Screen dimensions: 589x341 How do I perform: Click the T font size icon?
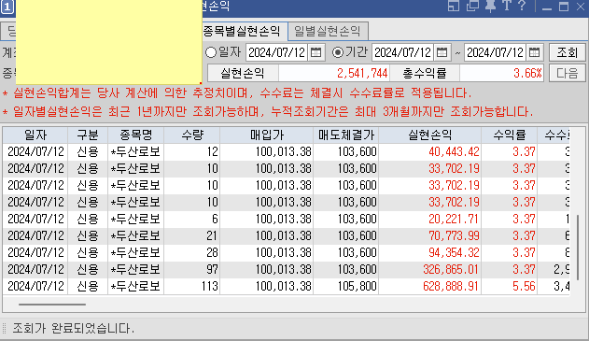coord(507,6)
